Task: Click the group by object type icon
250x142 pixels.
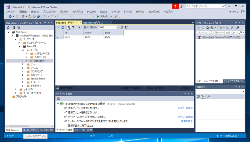Action: tap(19, 28)
